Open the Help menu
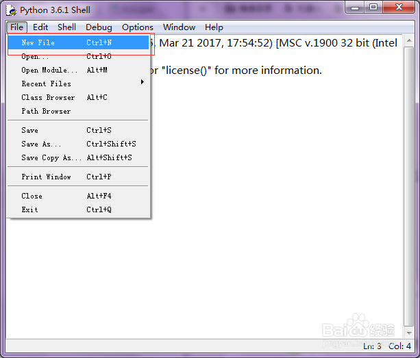 coord(214,27)
